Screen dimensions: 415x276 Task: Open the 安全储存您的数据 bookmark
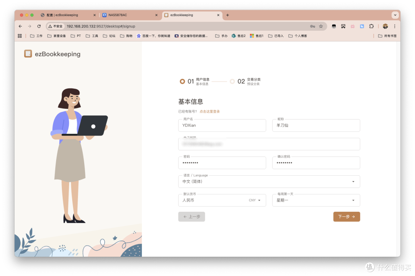tap(191, 36)
